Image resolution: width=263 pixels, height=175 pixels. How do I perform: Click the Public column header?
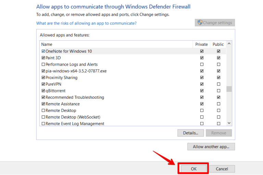click(218, 44)
